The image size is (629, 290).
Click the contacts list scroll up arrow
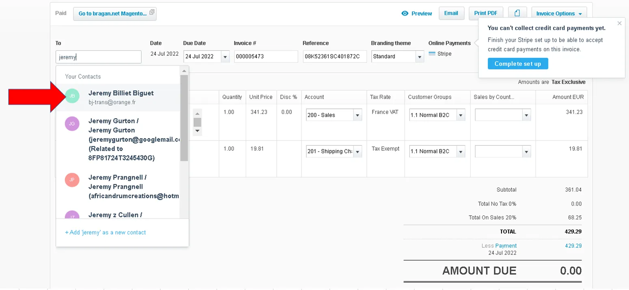coord(184,71)
